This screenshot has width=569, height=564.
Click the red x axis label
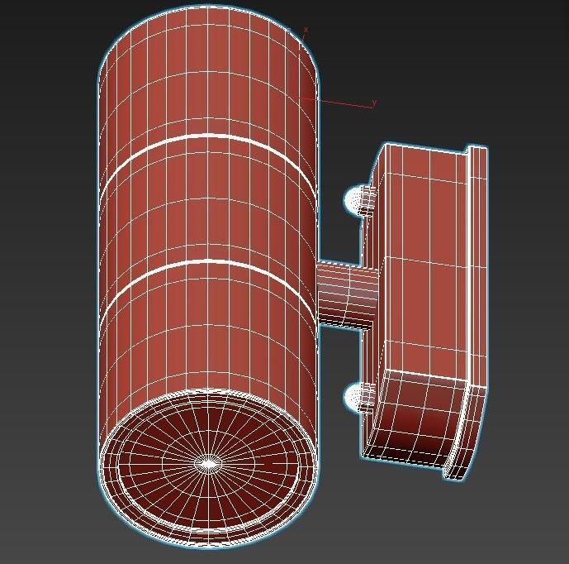pyautogui.click(x=306, y=30)
